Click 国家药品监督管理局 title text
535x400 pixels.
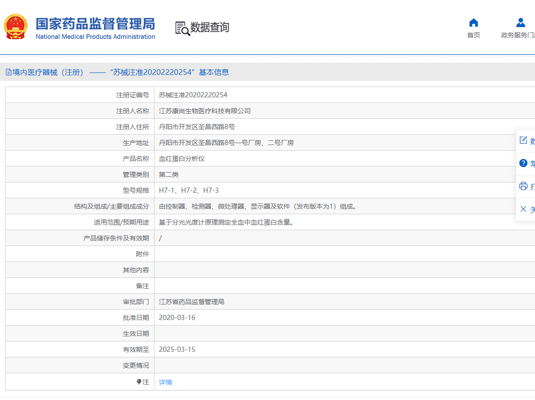(95, 24)
